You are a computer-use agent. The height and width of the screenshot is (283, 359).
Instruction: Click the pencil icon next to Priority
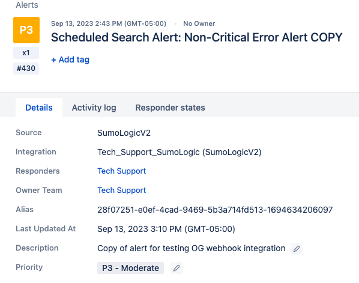[176, 268]
